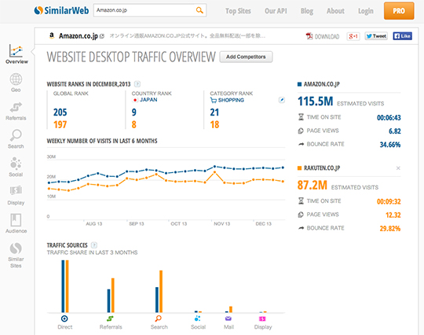Click the Shopping category link

(231, 100)
